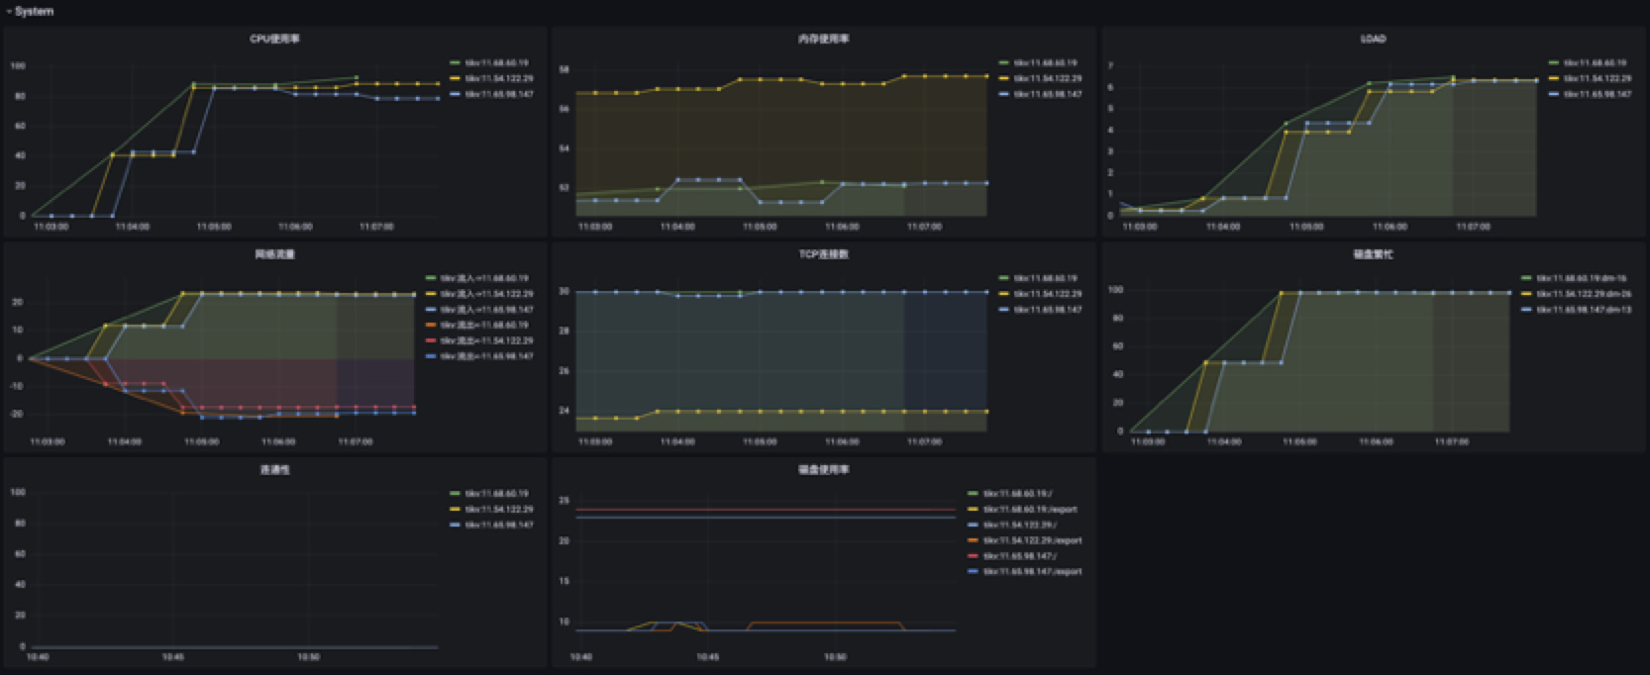Click green dm-16 series icon in 磁盘繁忙 legend
Viewport: 1650px width, 675px height.
[1526, 278]
